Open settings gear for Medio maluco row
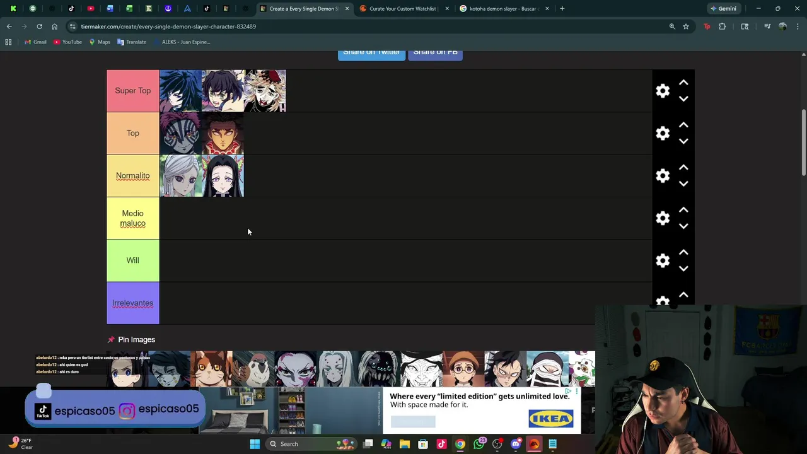This screenshot has width=807, height=454. coord(662,218)
